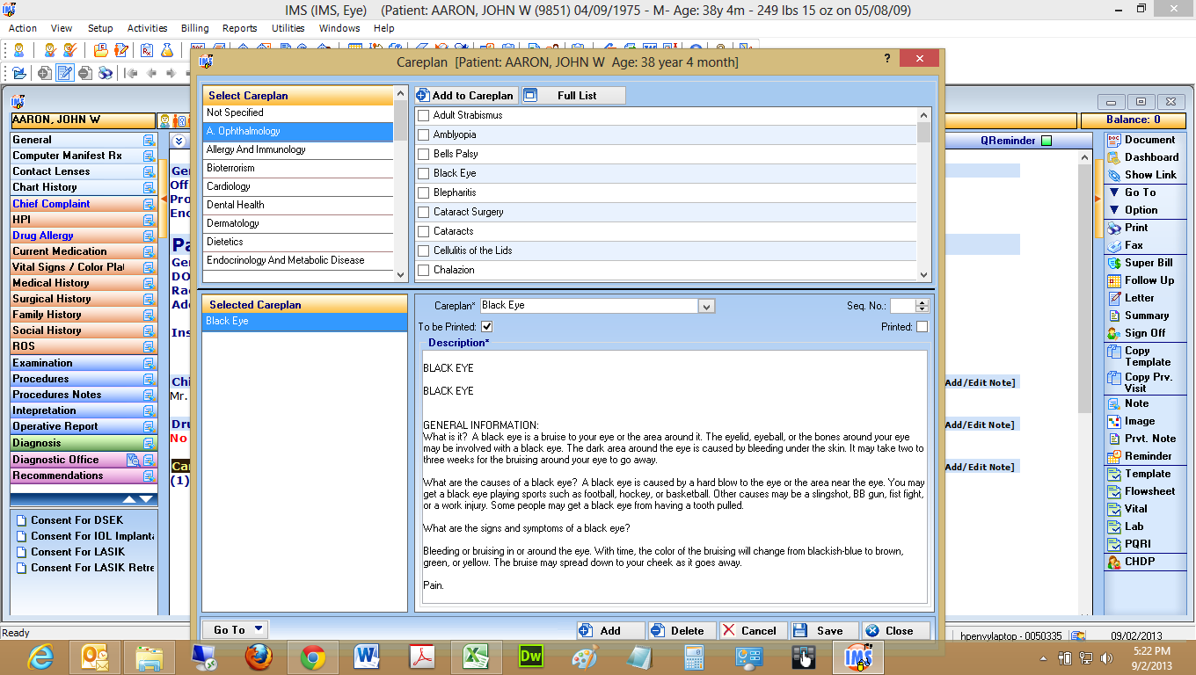This screenshot has width=1196, height=675.
Task: Select the Reminder icon in right panel
Action: (1114, 456)
